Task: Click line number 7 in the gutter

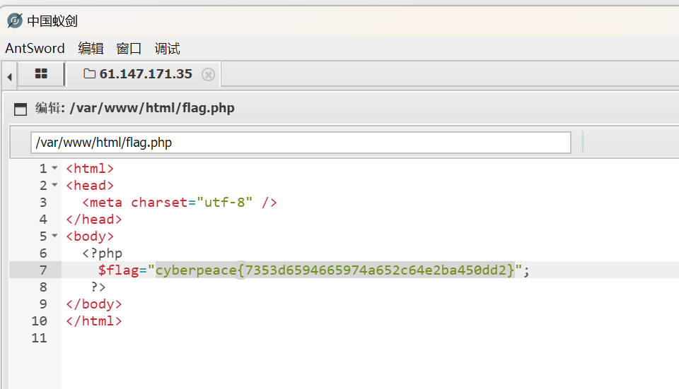Action: (x=43, y=270)
